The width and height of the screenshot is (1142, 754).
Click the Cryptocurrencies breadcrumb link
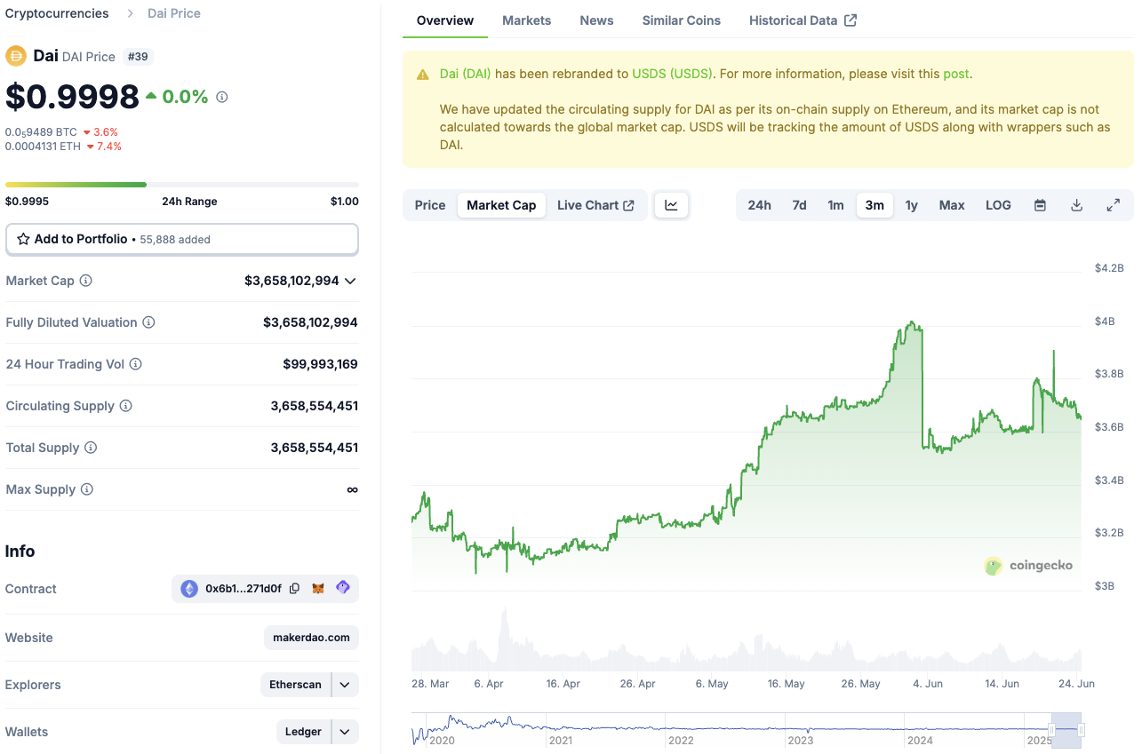click(x=57, y=13)
